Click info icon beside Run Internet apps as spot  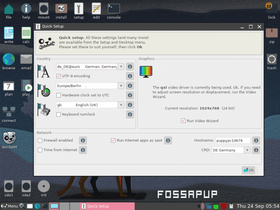point(168,140)
